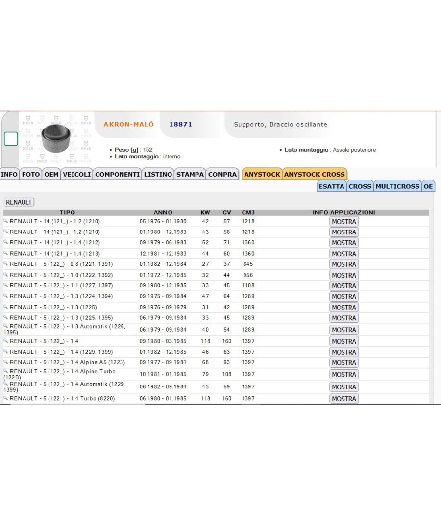Click MOSTRA for Renault 14 1.2 01.1980 row
Viewport: 441px width, 515px height.
(344, 232)
